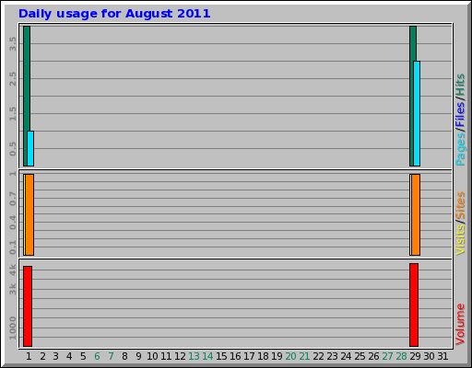This screenshot has height=368, width=472.
Task: Click green weekend day label 28
Action: (x=401, y=356)
